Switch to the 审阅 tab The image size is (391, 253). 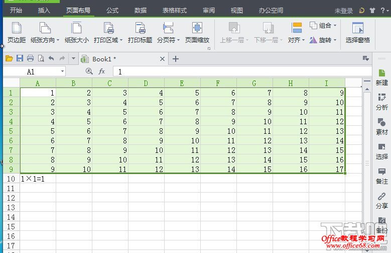coord(209,11)
